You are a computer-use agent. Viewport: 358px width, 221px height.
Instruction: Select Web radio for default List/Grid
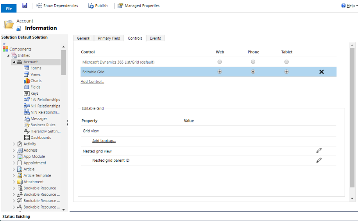pyautogui.click(x=220, y=62)
